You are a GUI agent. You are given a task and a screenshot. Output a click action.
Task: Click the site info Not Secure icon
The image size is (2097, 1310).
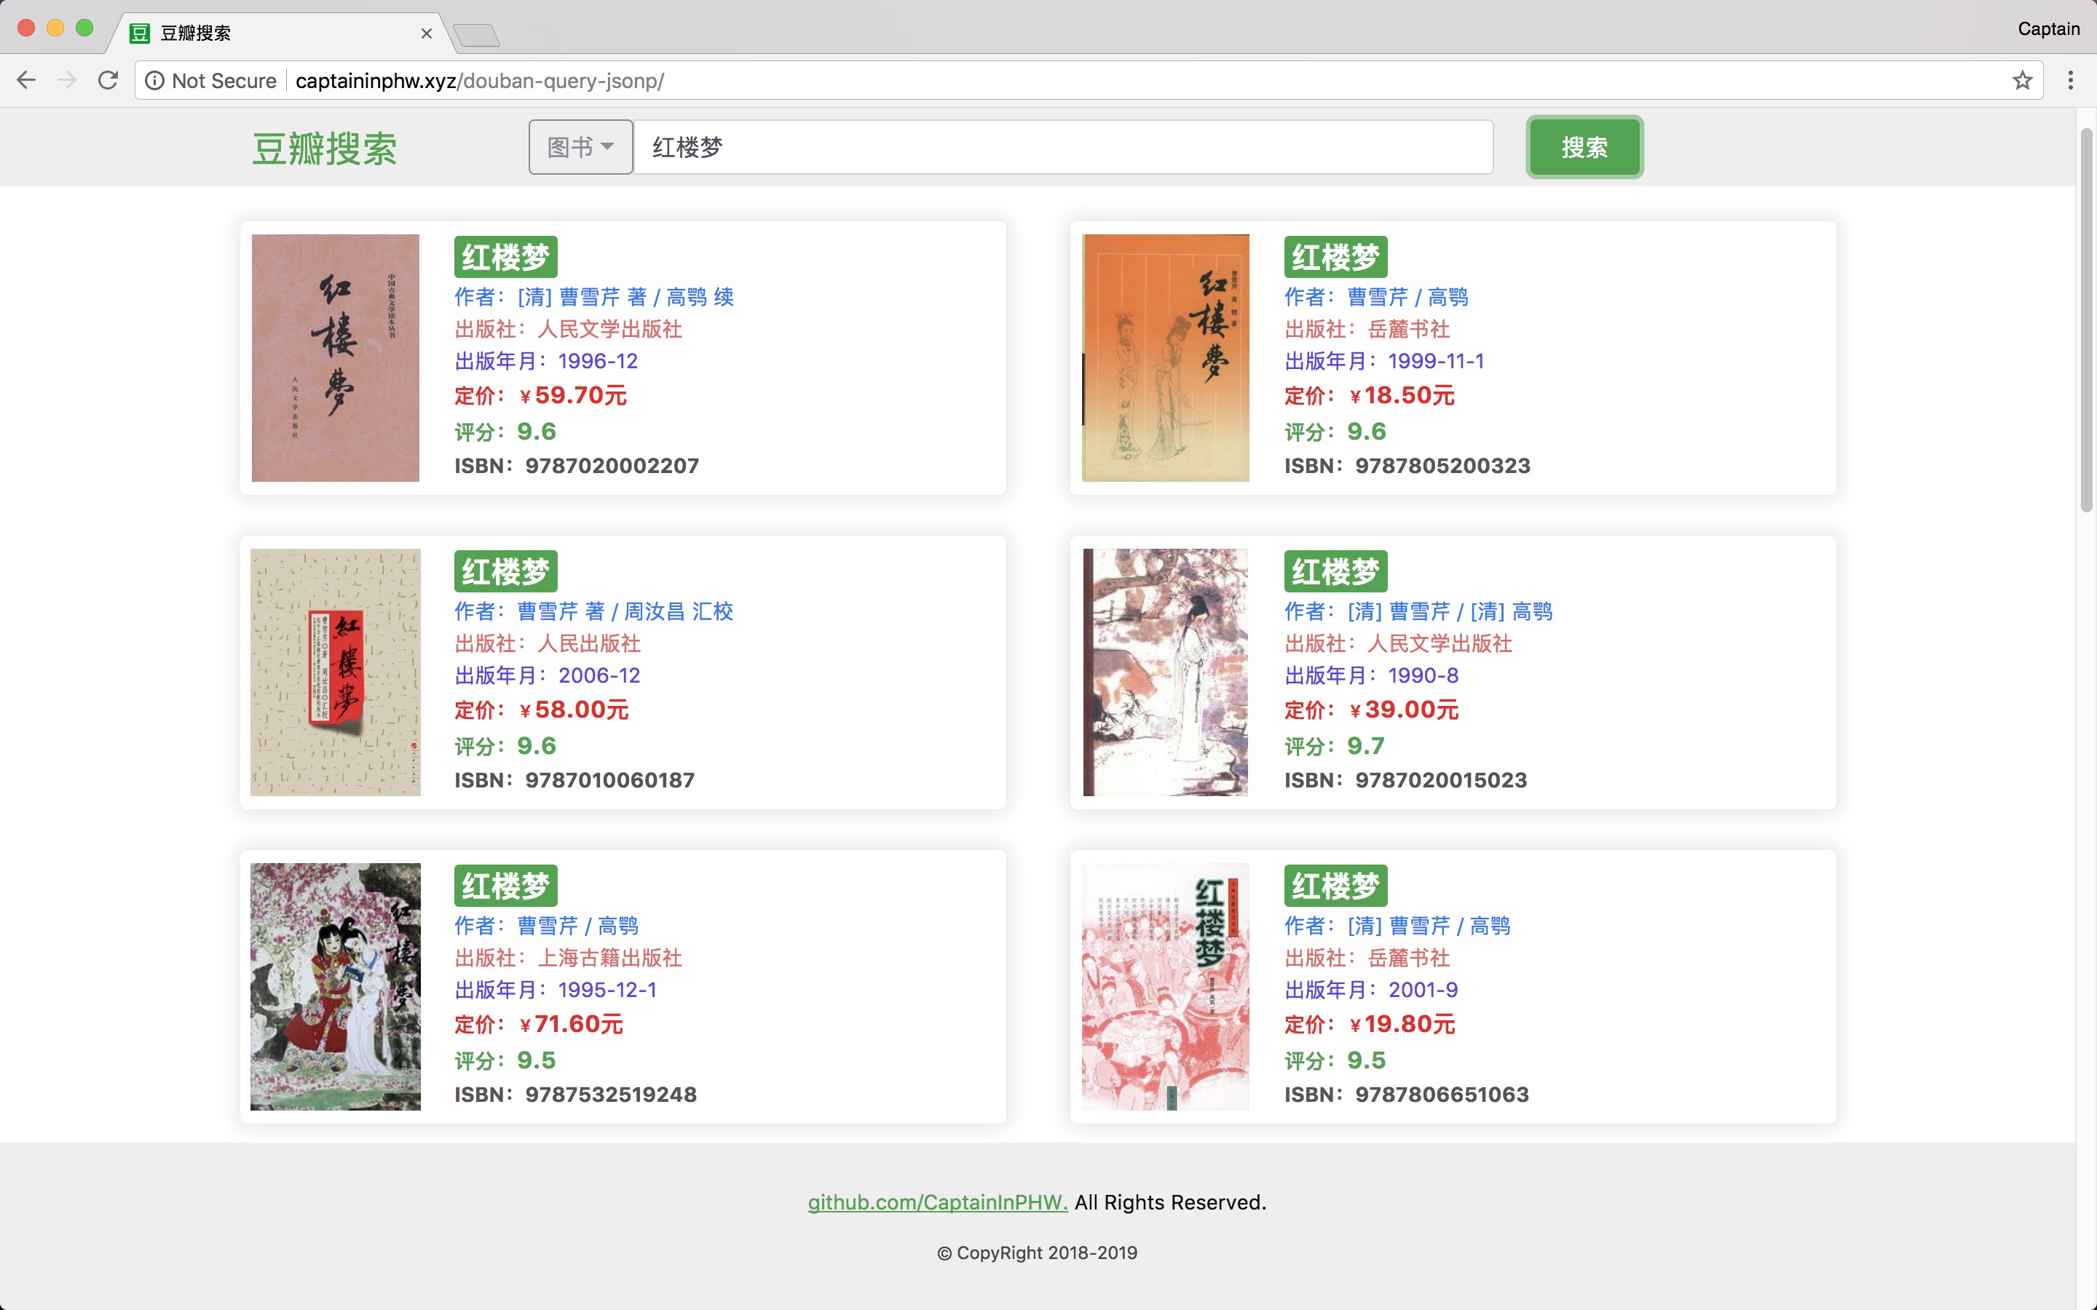(x=154, y=81)
